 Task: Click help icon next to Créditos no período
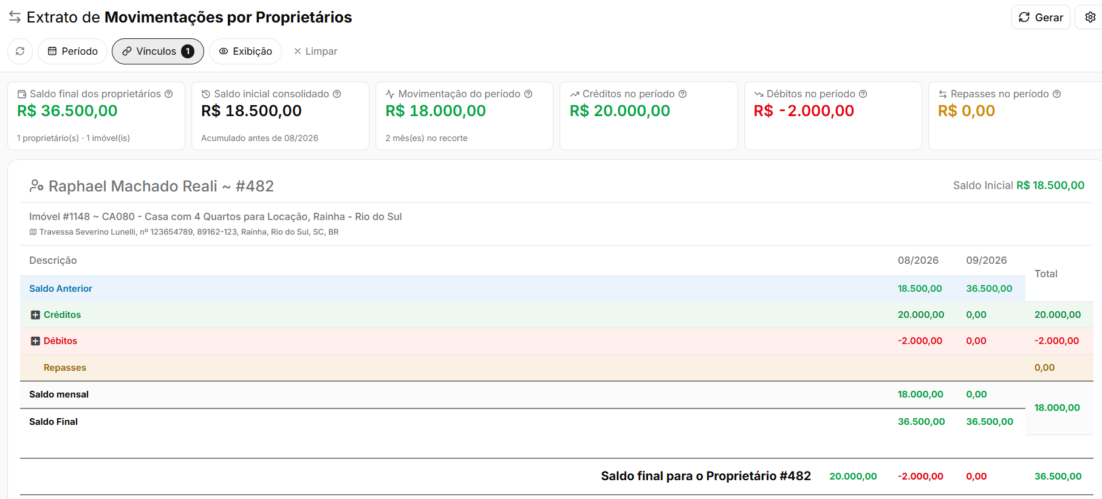click(x=683, y=94)
